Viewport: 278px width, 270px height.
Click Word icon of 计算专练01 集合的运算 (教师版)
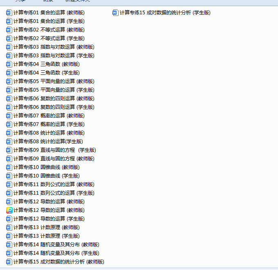click(x=9, y=13)
